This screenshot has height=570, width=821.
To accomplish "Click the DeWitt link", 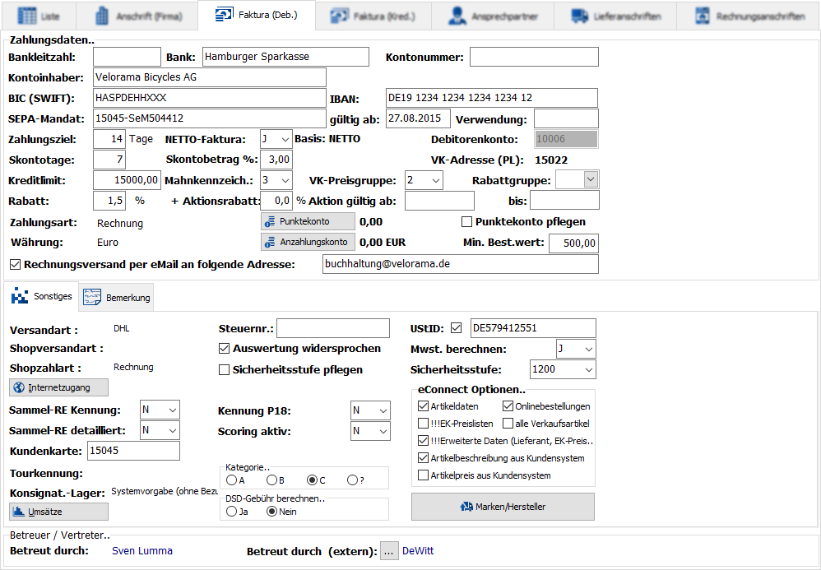I will 418,550.
